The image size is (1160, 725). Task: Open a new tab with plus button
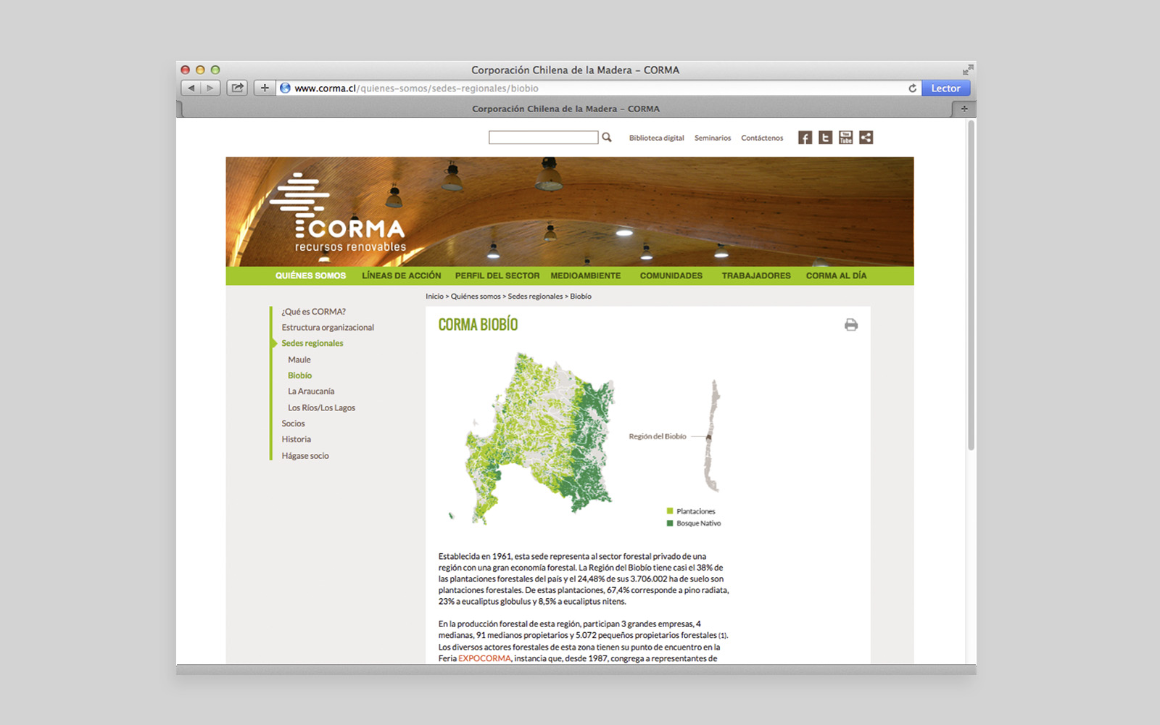964,109
